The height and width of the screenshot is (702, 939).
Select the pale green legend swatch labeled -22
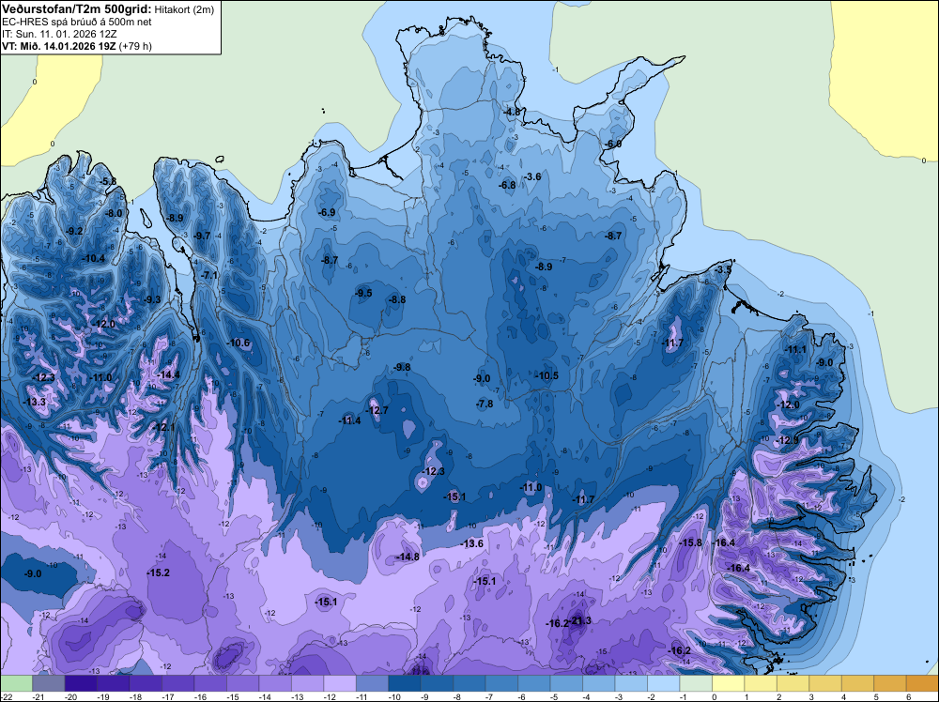point(16,682)
